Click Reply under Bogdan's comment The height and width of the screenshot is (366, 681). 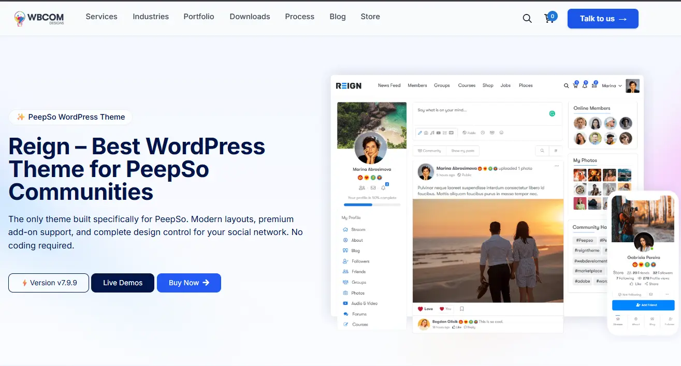click(x=470, y=327)
